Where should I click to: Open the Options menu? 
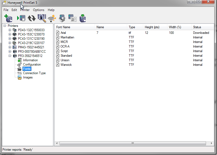click(x=39, y=10)
